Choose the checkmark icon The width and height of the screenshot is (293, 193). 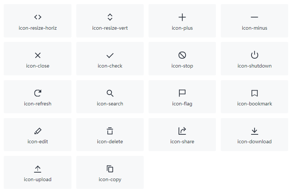coord(110,55)
